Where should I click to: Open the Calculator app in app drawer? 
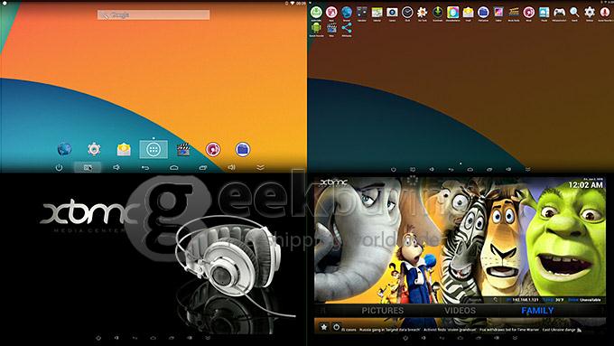tap(362, 13)
